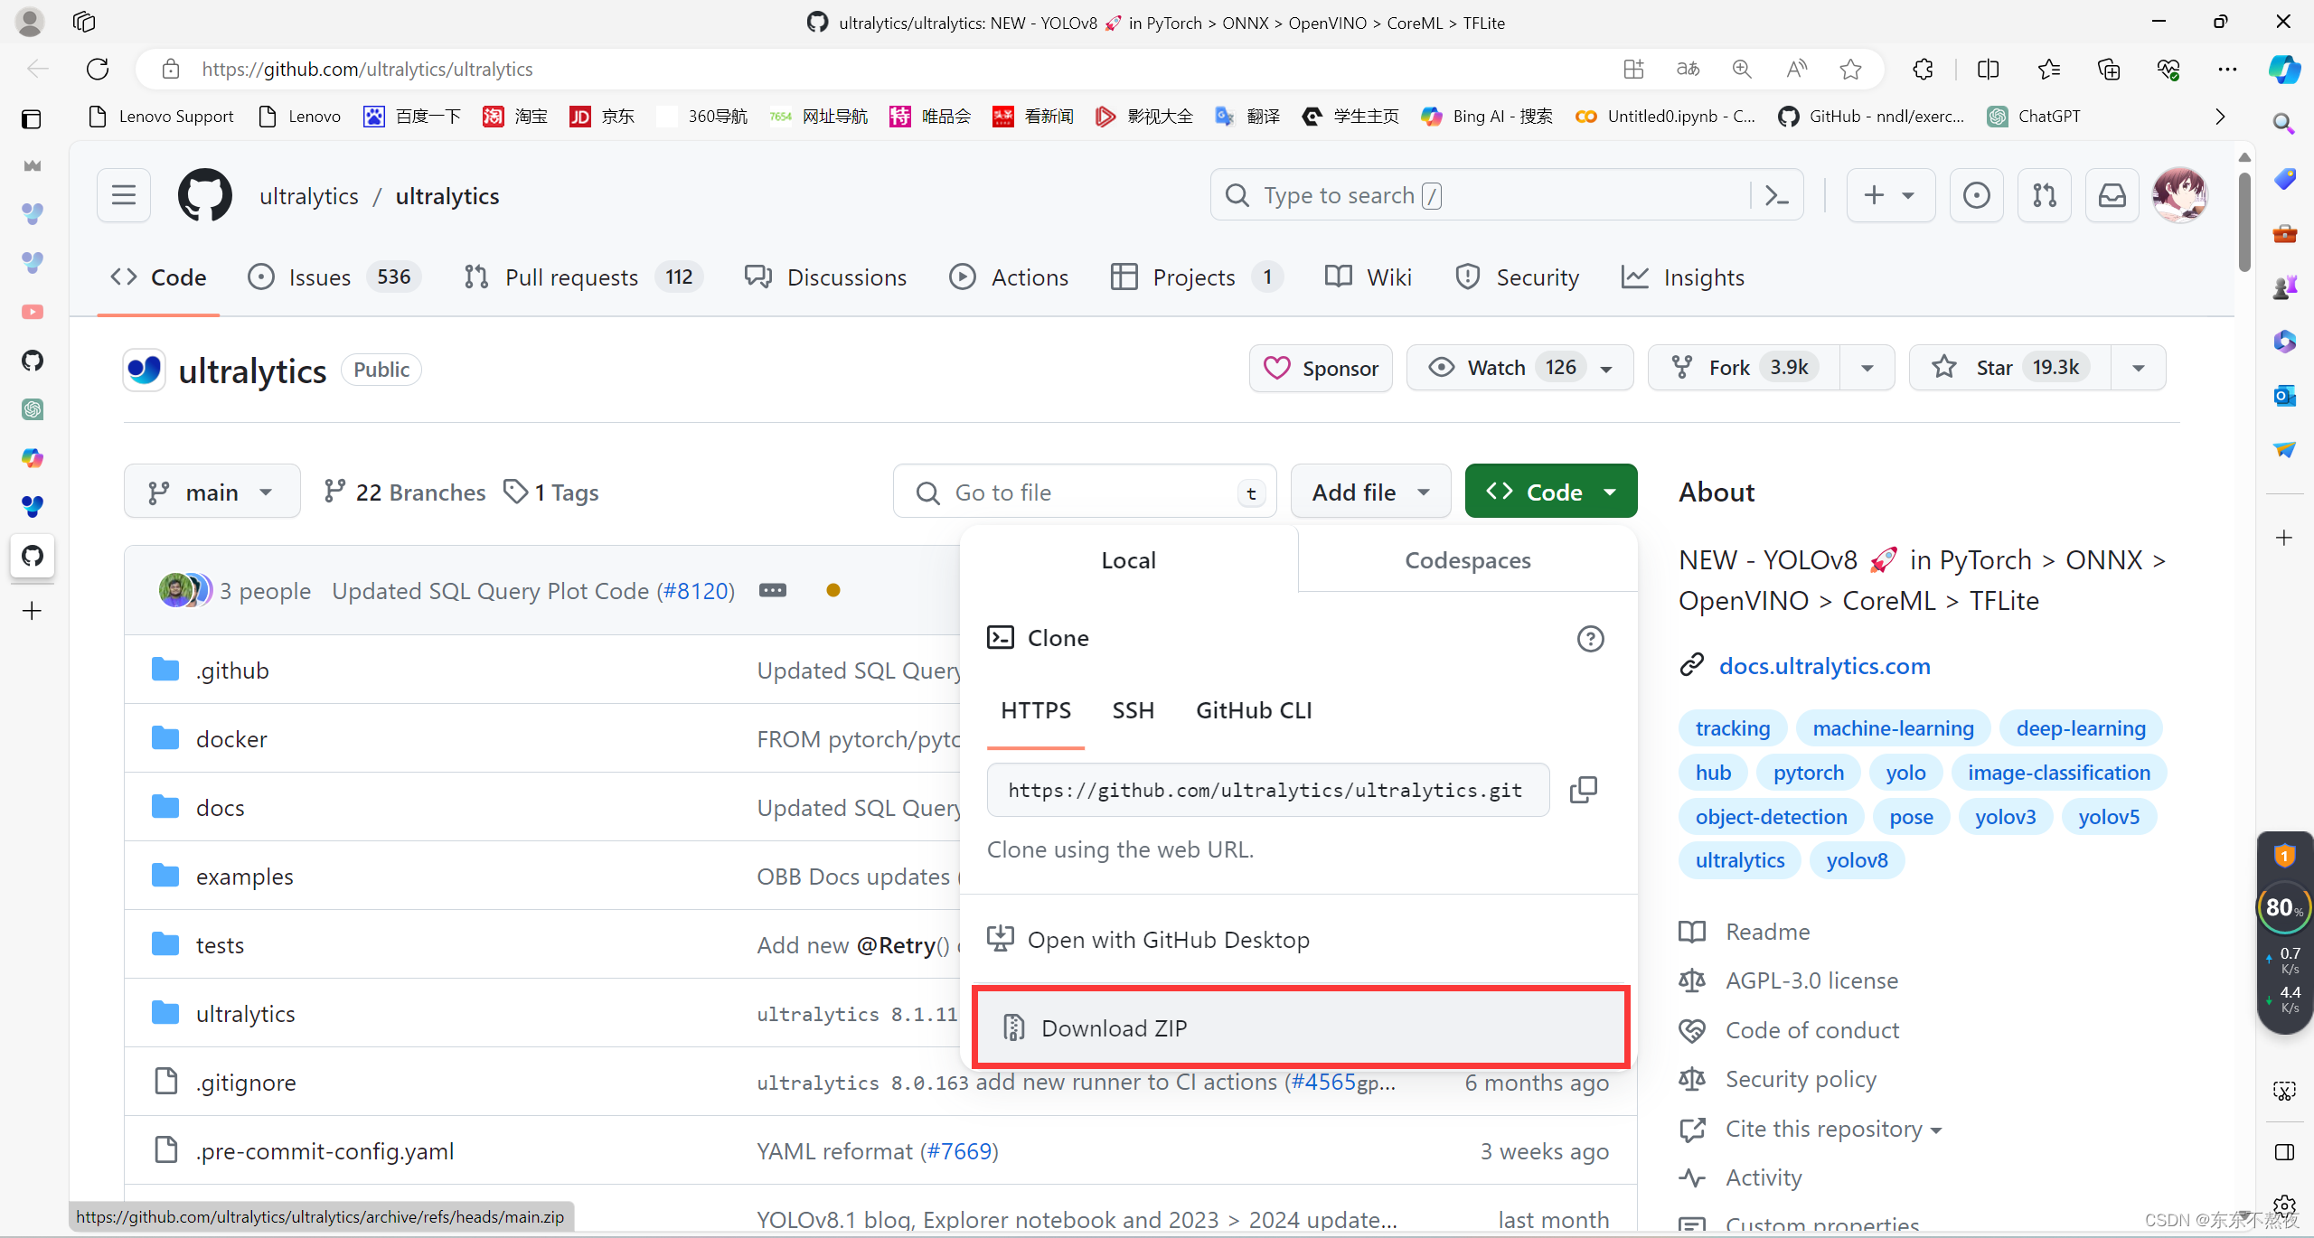This screenshot has height=1238, width=2314.
Task: Open the GitHub hamburger navigation menu
Action: pyautogui.click(x=124, y=195)
